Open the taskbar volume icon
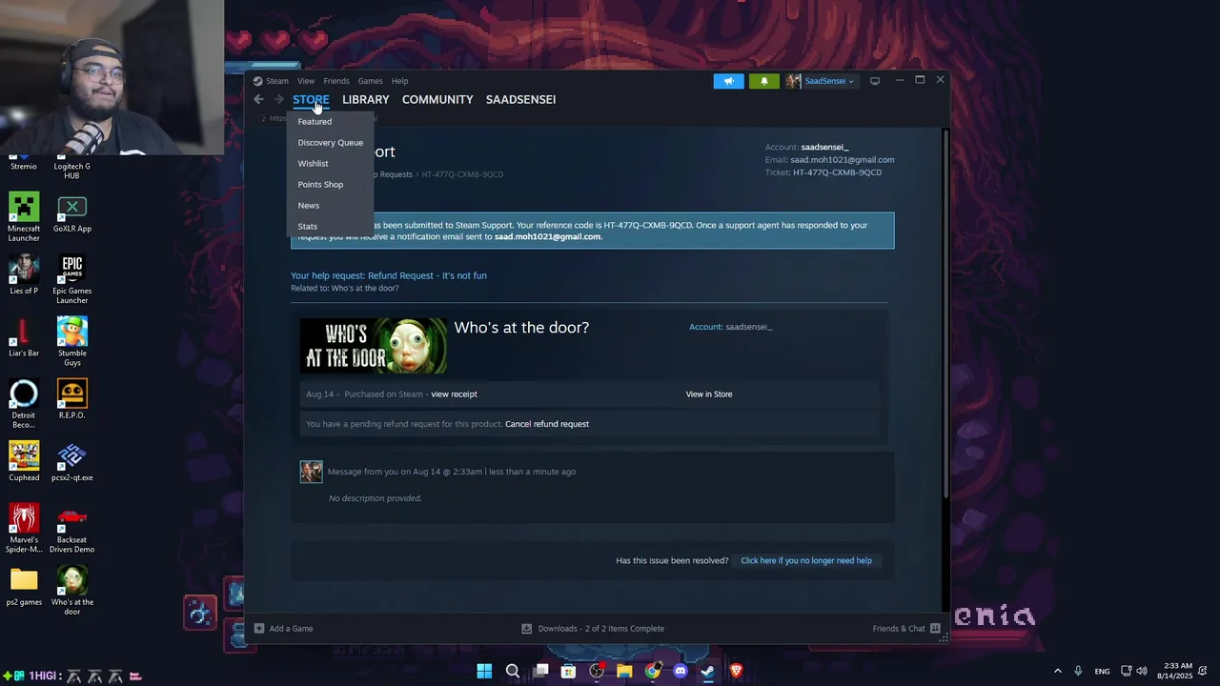Screen dimensions: 1220x686 pyautogui.click(x=1142, y=672)
